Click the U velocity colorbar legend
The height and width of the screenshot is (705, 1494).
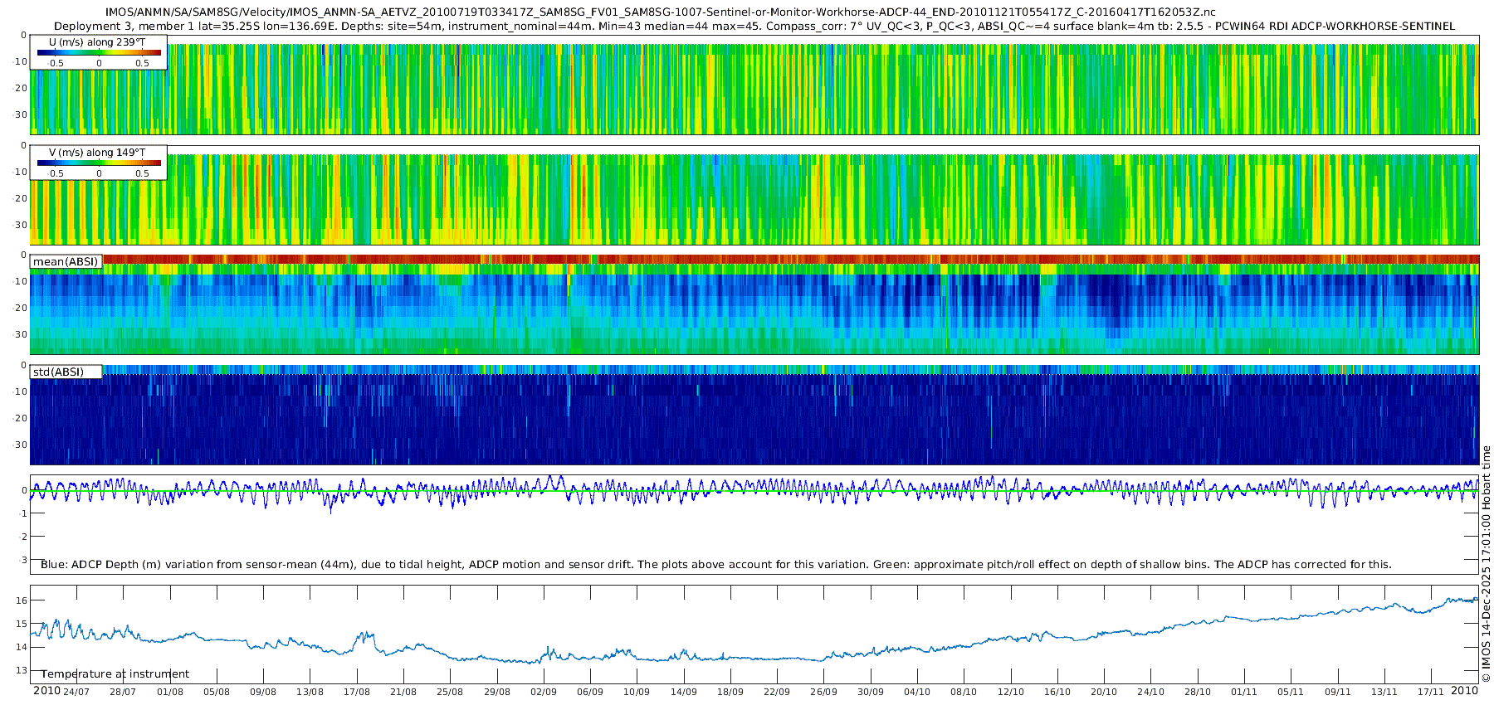(99, 53)
